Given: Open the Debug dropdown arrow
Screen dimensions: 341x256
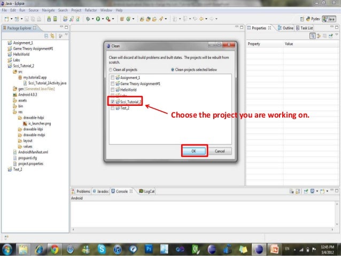Looking at the screenshot, I should (92, 19).
